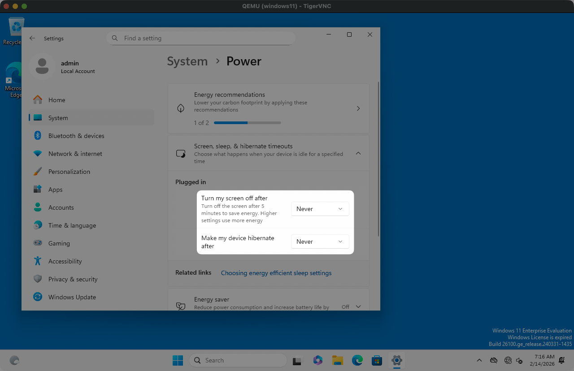Select Home in the sidebar
Screen dimensions: 574x371
pyautogui.click(x=57, y=100)
